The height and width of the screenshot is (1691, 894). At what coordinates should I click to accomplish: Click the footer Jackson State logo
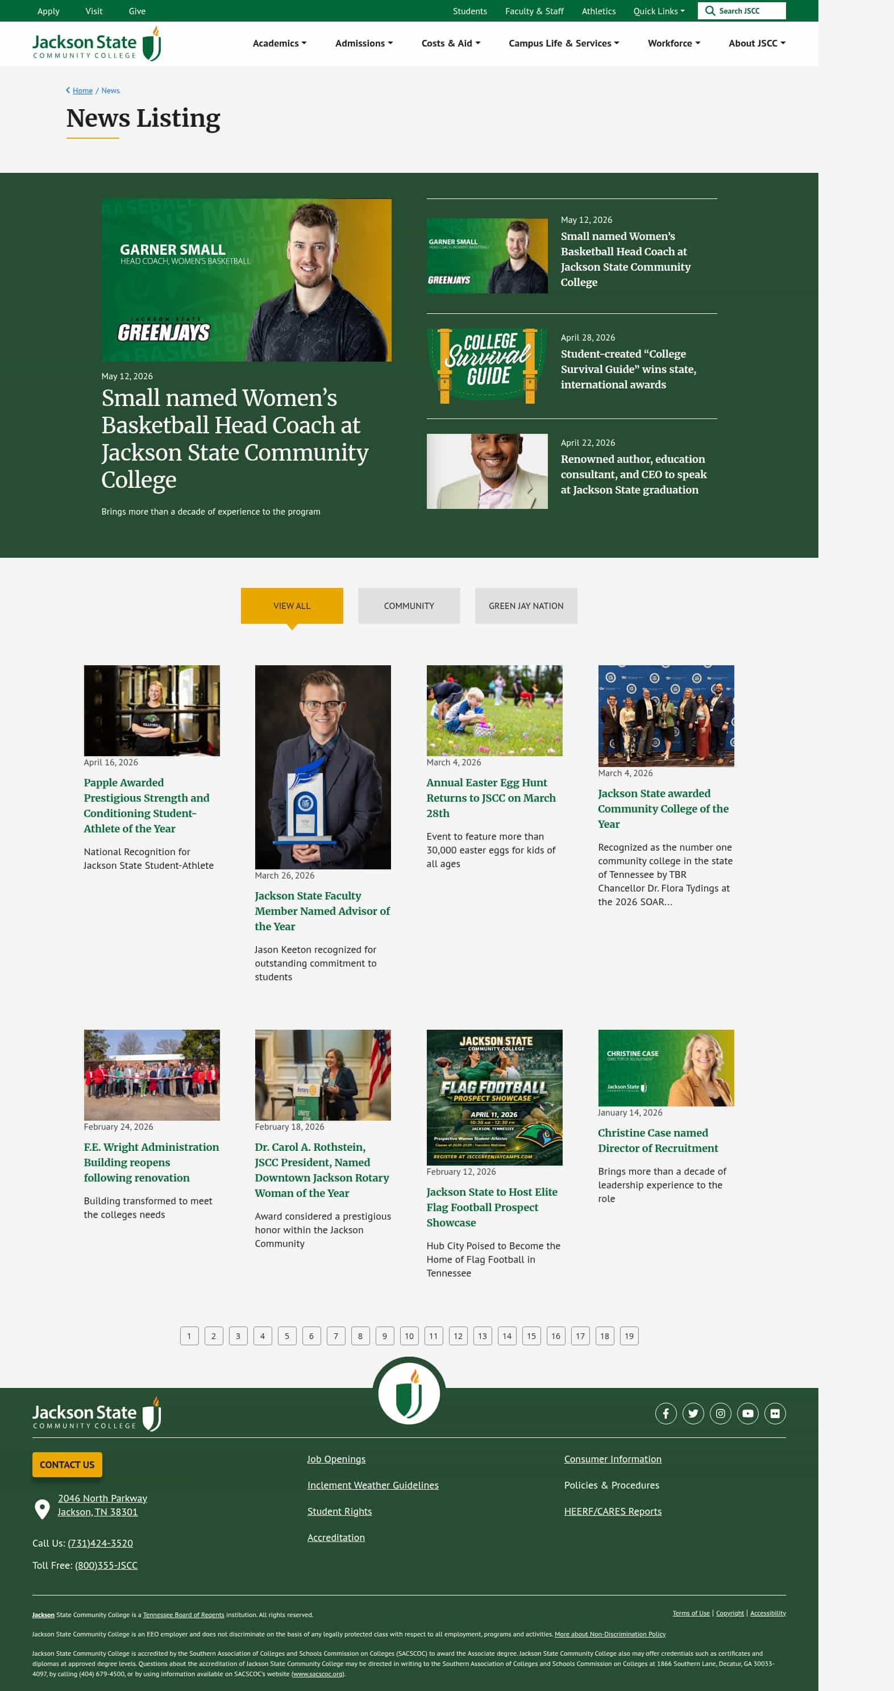click(x=97, y=1415)
